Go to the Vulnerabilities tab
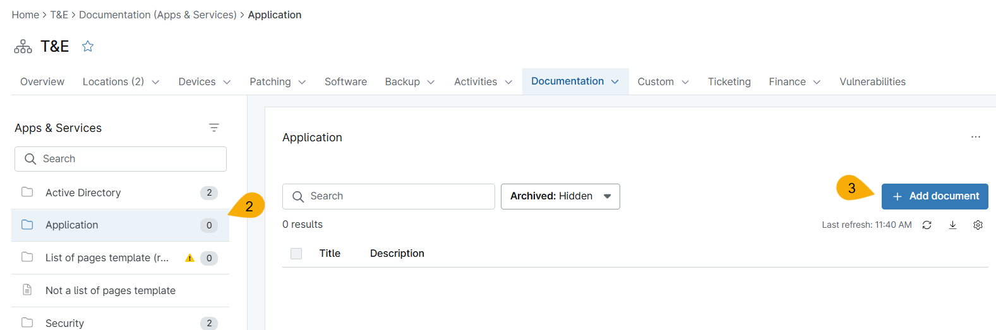Image resolution: width=996 pixels, height=330 pixels. (872, 82)
